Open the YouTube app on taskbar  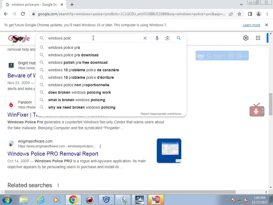(x=156, y=200)
